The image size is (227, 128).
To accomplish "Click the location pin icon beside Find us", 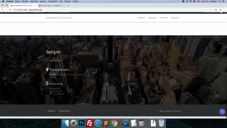I will tap(47, 70).
